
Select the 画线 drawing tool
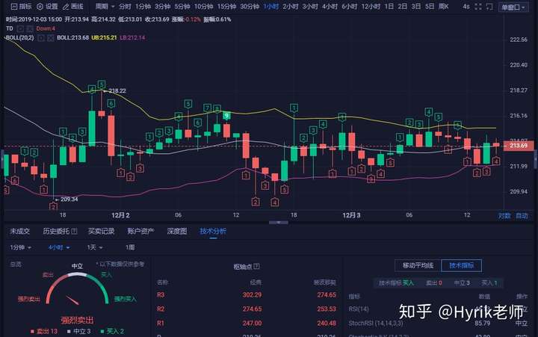73,6
